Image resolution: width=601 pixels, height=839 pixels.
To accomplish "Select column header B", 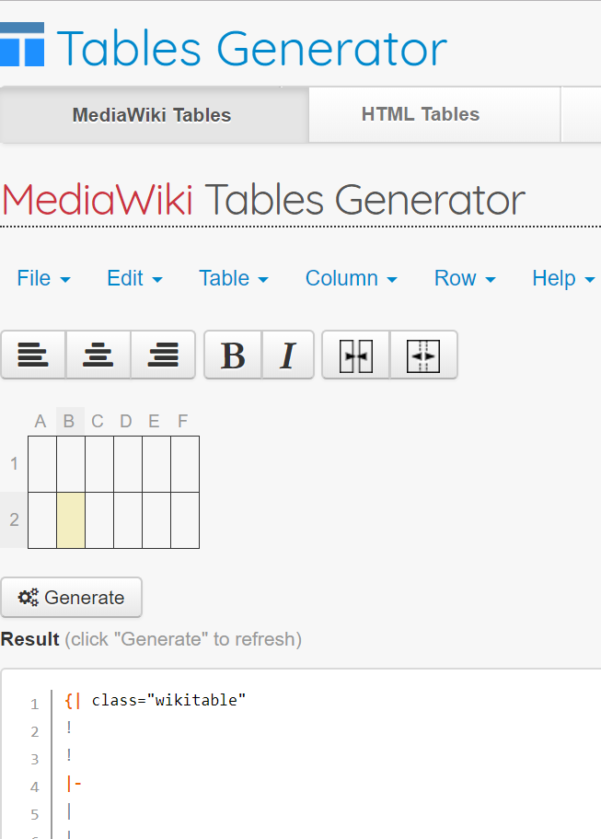I will pos(69,422).
